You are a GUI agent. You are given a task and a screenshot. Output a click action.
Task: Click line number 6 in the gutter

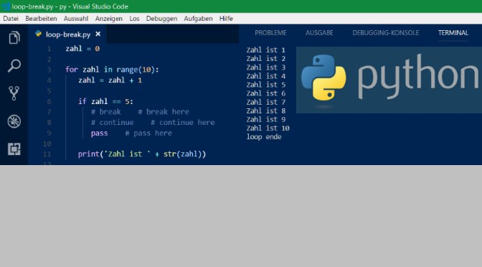click(x=49, y=101)
